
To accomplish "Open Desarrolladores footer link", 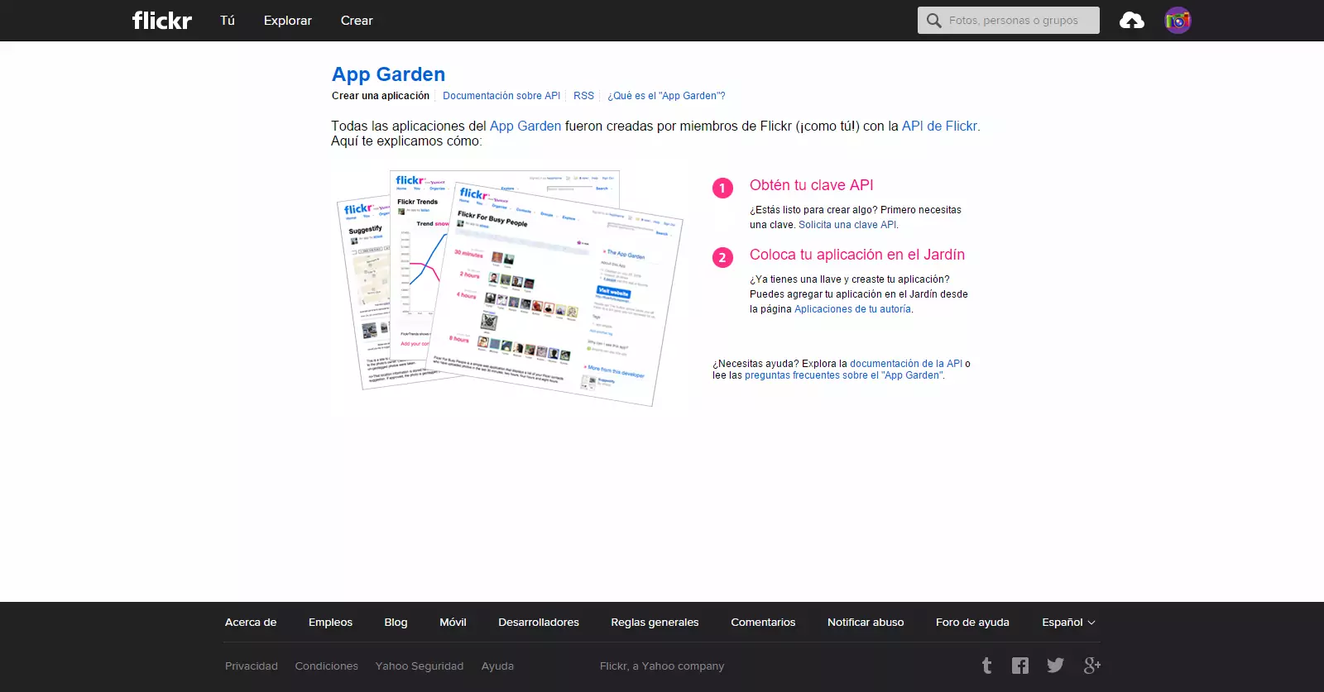I will tap(539, 623).
